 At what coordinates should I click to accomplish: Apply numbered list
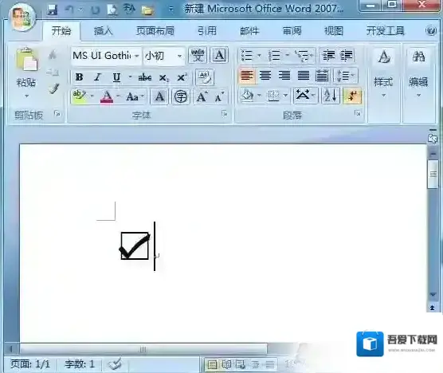point(274,55)
